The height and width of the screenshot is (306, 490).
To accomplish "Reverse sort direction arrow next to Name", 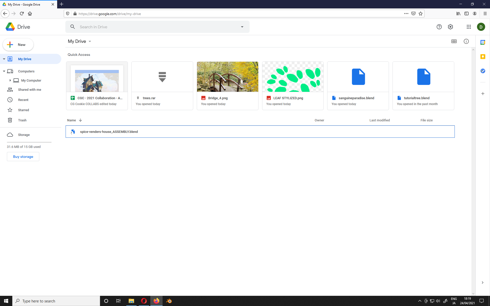I will [80, 120].
